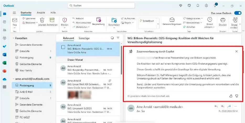Click the Drucken print icon
Image resolution: width=245 pixels, height=123 pixels.
tap(223, 20)
